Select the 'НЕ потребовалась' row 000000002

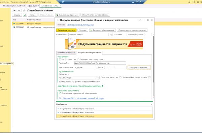point(33,27)
